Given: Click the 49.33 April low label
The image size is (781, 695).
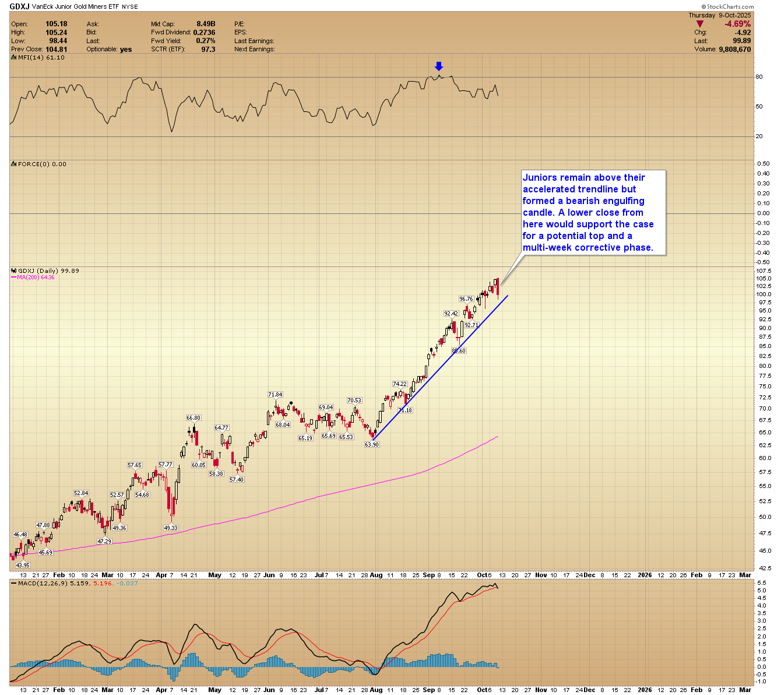Looking at the screenshot, I should 171,528.
